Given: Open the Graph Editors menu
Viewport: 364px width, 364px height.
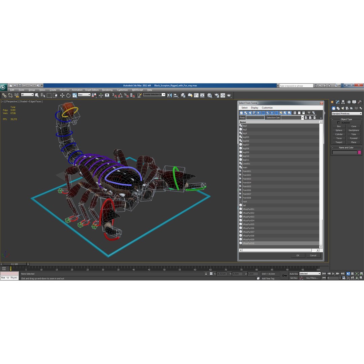Looking at the screenshot, I should 92,90.
